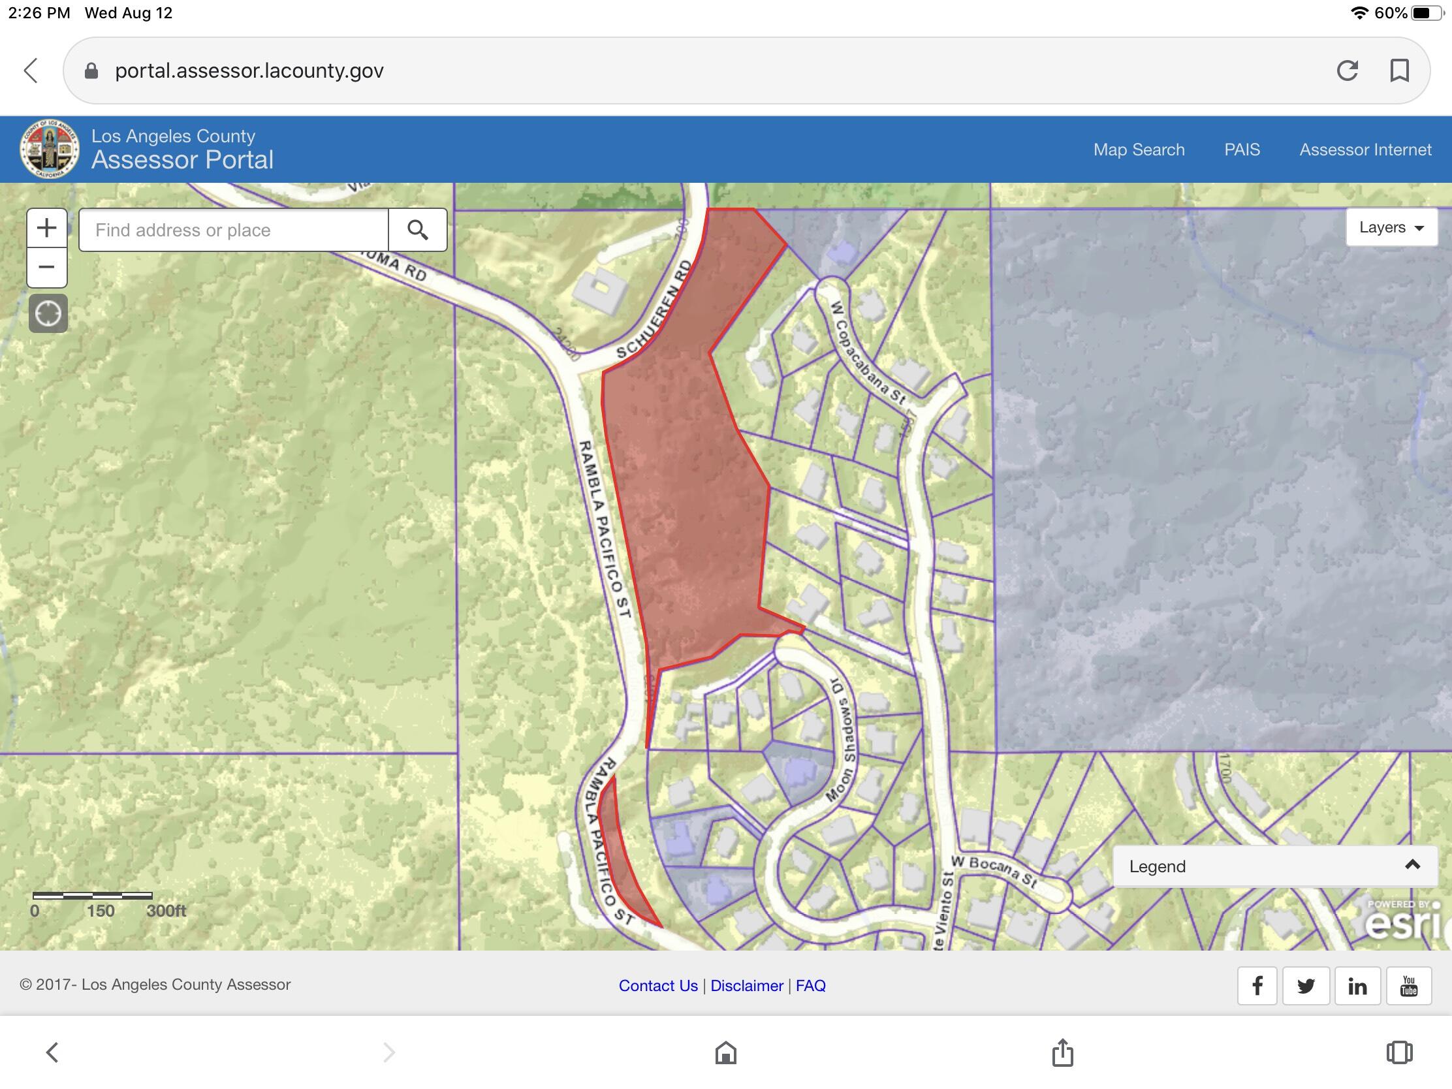Viewport: 1452px width, 1089px height.
Task: Zoom in on the map
Action: pyautogui.click(x=46, y=229)
